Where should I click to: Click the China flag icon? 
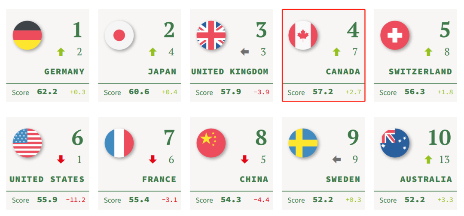pos(211,143)
